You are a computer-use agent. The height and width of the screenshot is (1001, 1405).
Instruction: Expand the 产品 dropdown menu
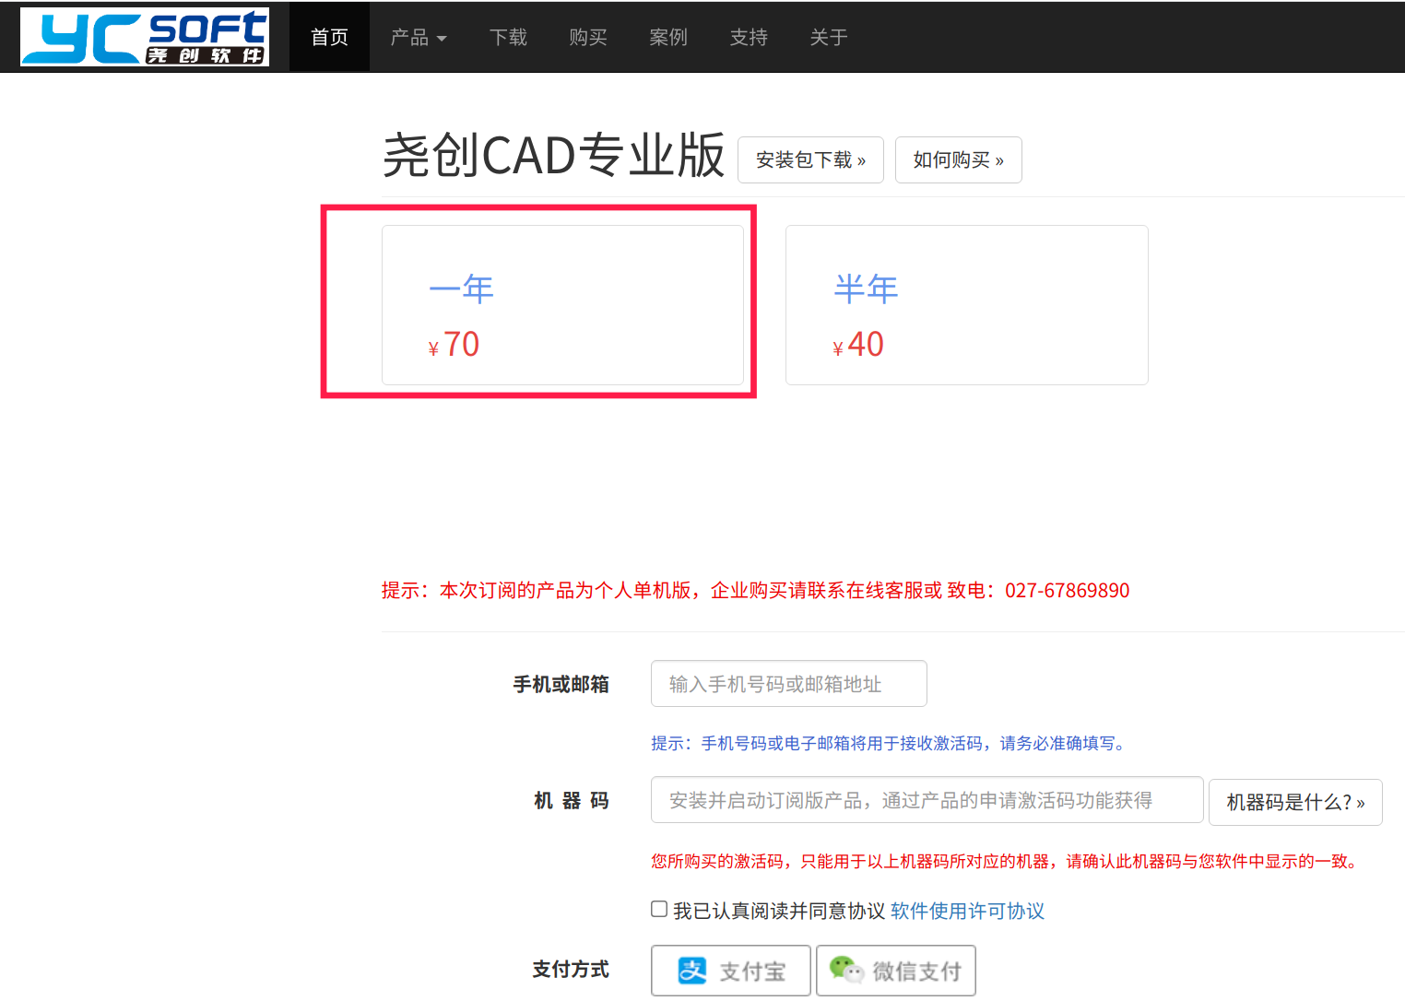point(419,37)
